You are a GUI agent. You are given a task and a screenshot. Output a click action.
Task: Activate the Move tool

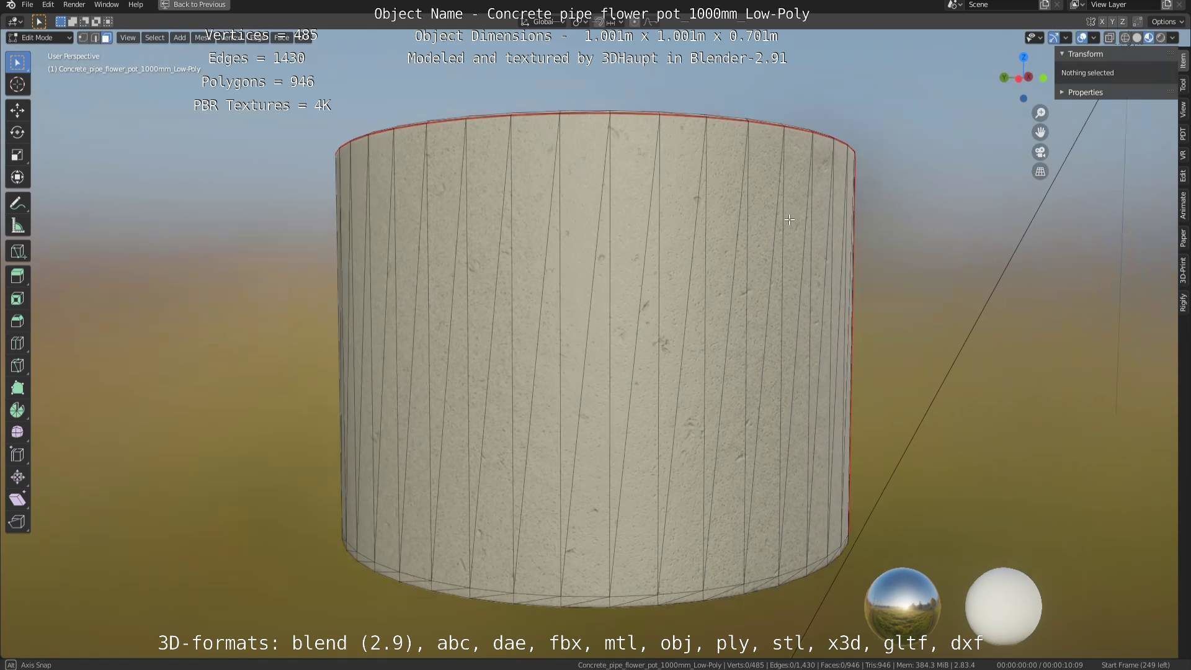pos(17,110)
